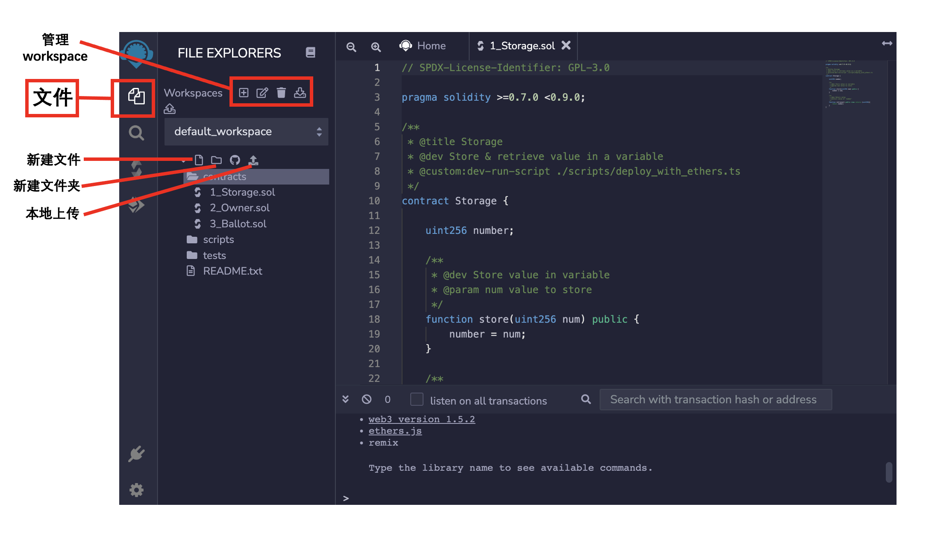Image resolution: width=929 pixels, height=536 pixels.
Task: Create a new file icon
Action: click(x=199, y=160)
